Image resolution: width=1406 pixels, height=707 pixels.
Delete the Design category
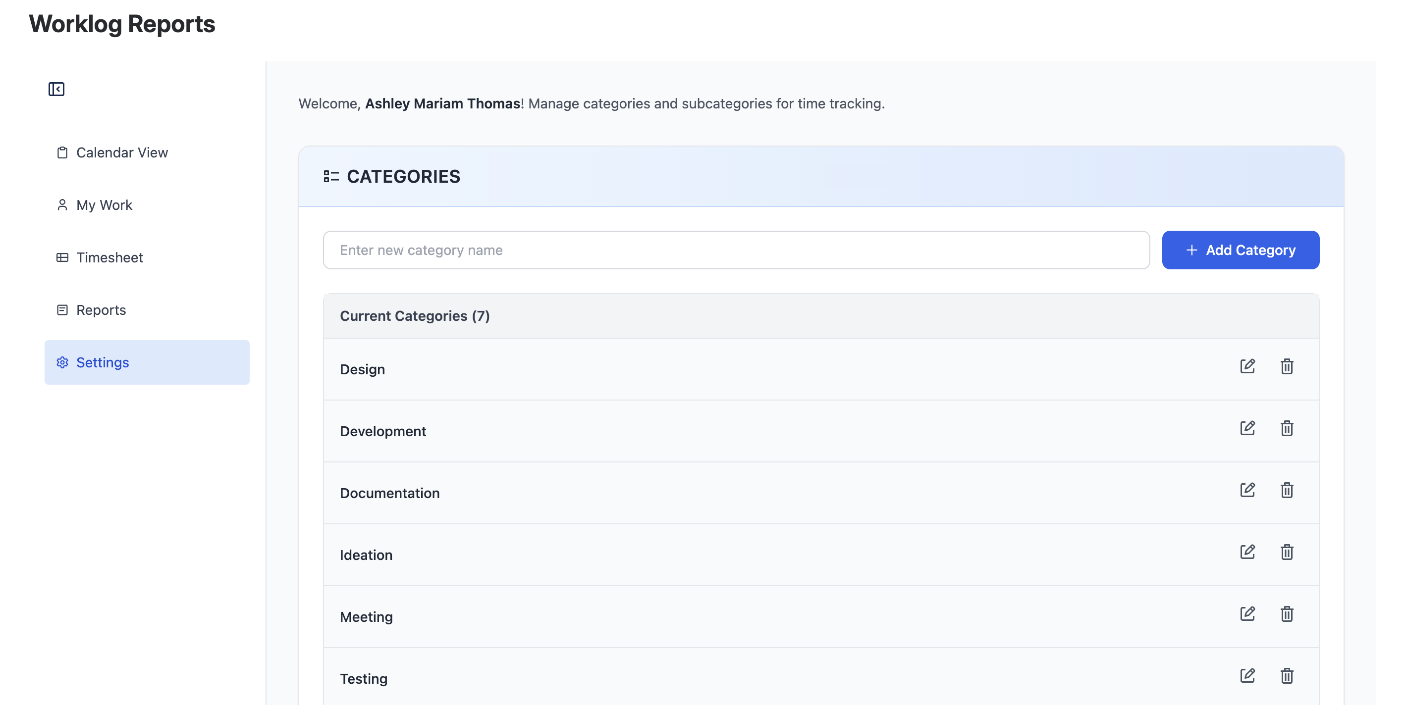tap(1287, 366)
